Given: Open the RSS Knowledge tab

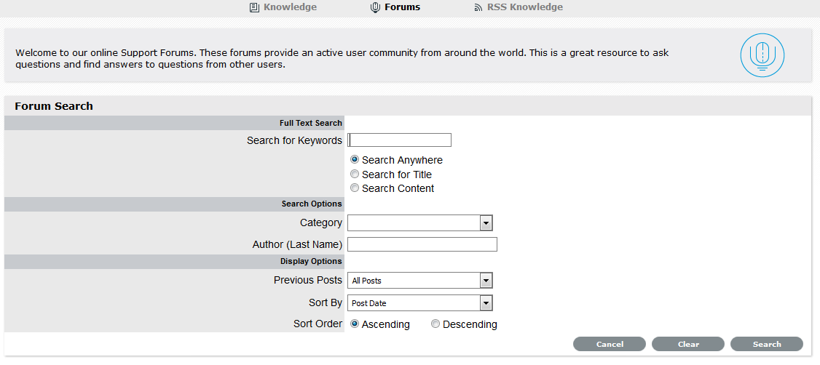Looking at the screenshot, I should click(524, 7).
